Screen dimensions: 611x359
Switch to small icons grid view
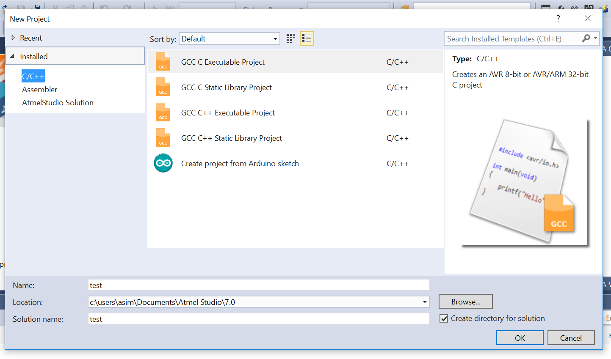point(290,38)
